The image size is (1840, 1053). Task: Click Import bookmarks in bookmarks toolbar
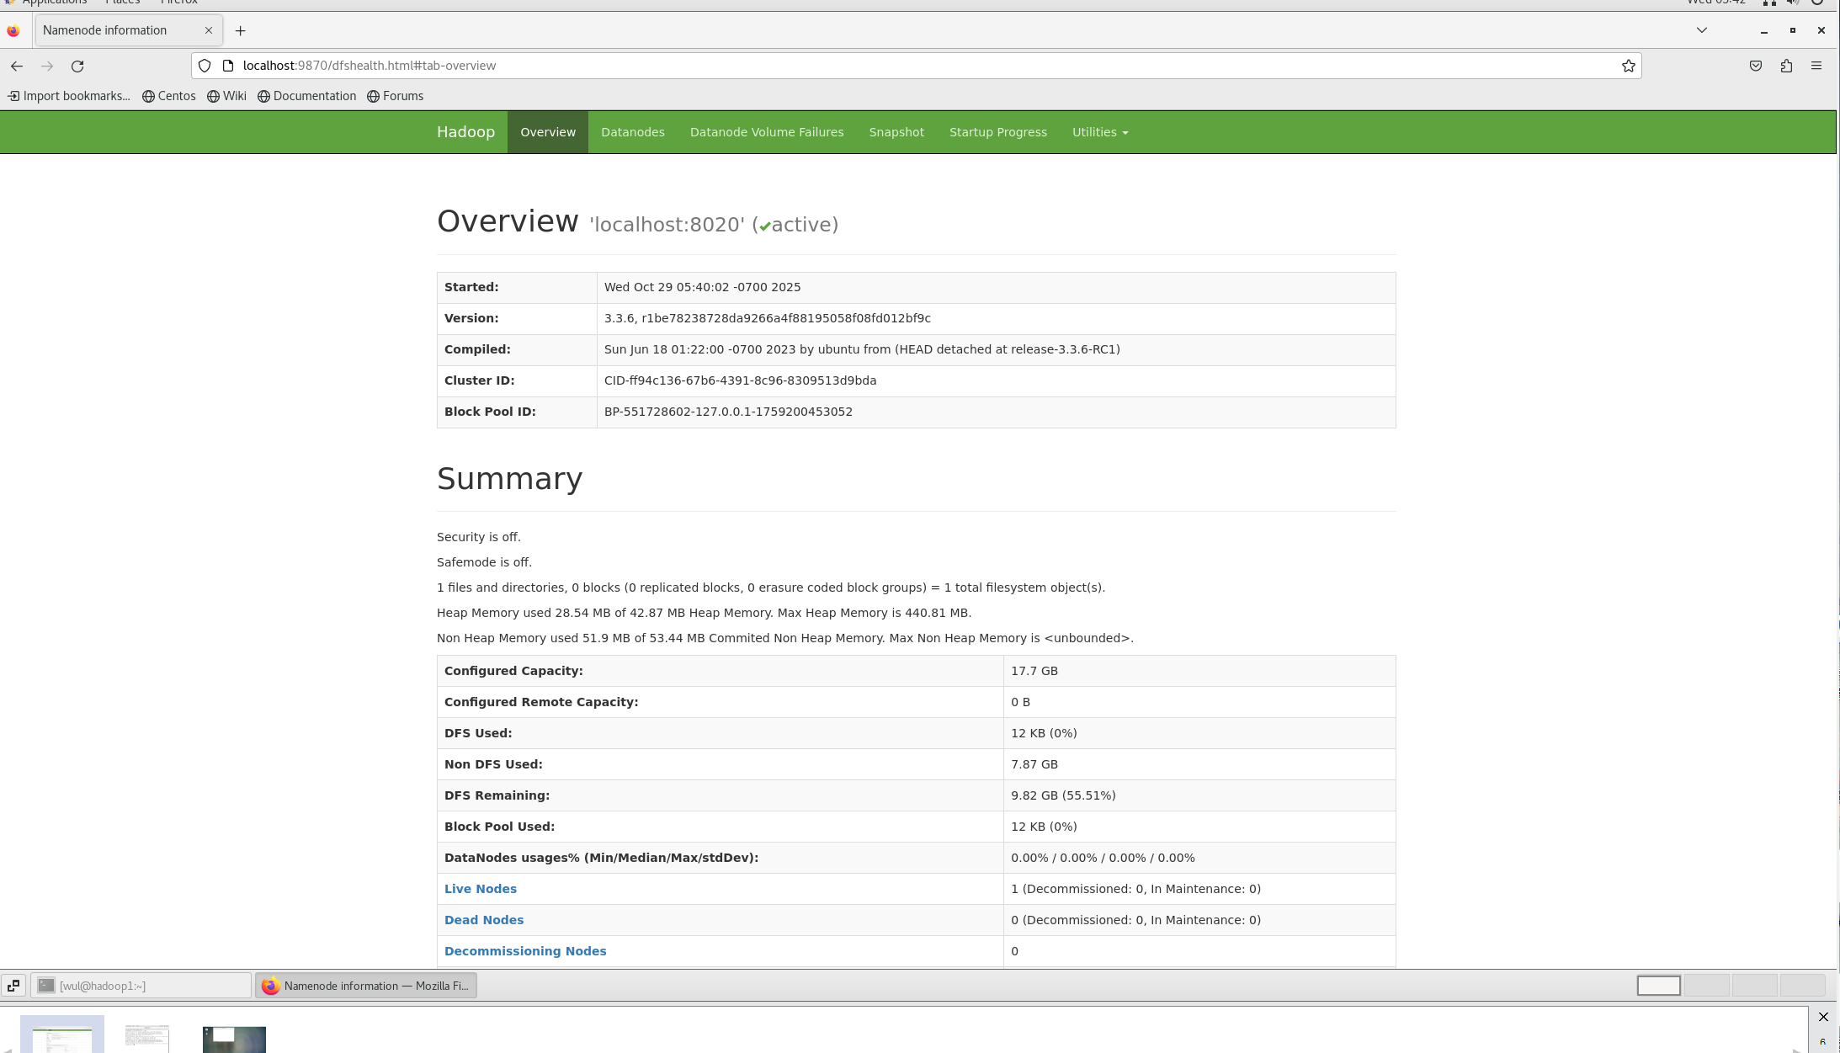tap(69, 96)
